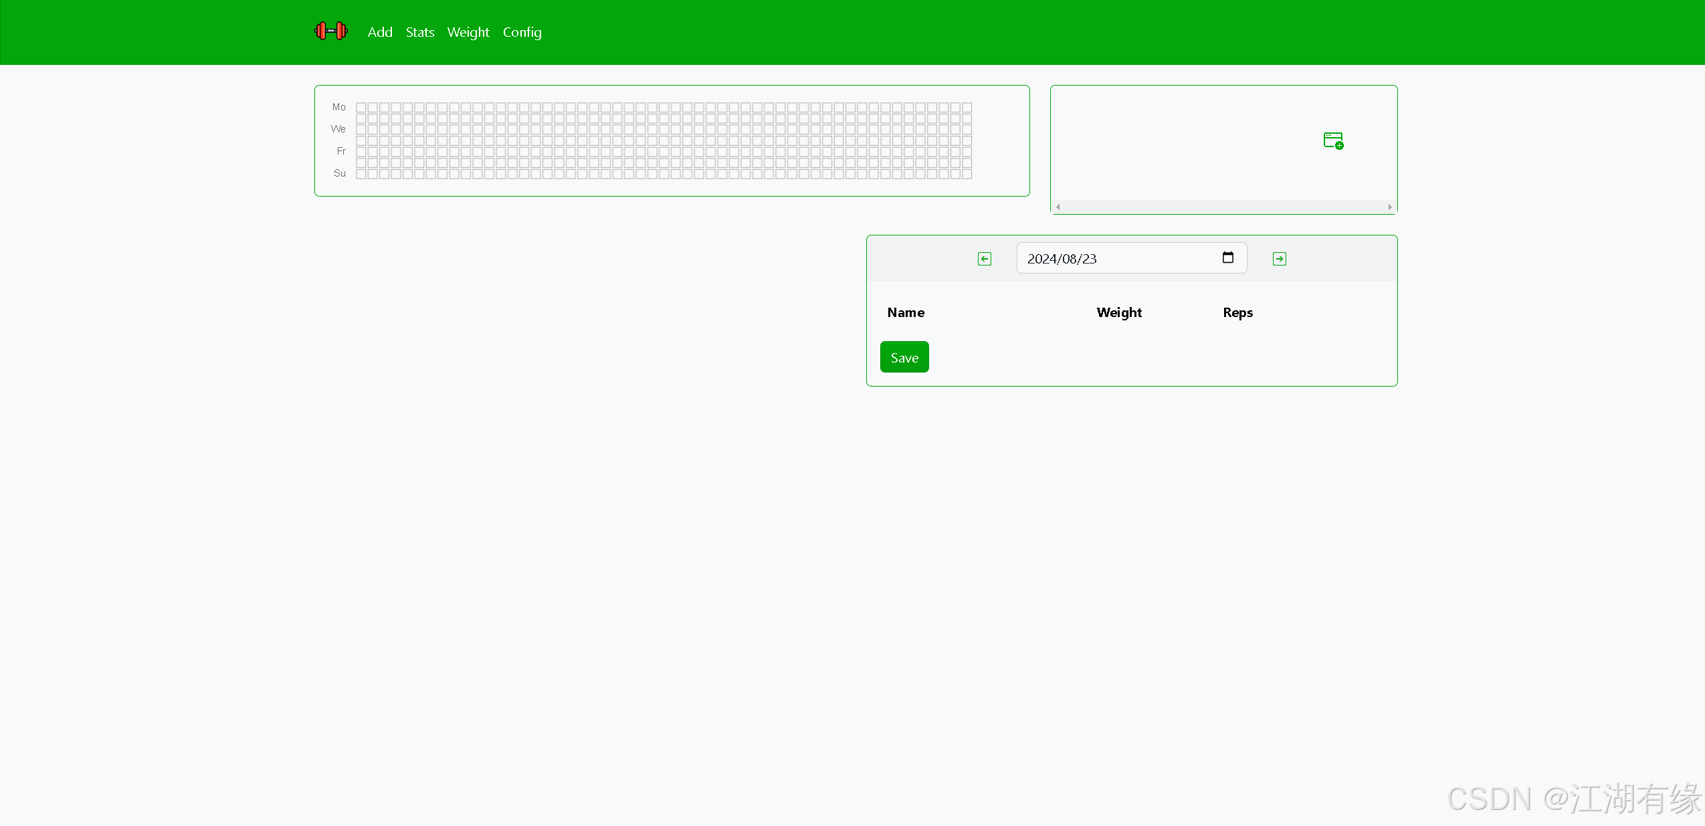Click the red dumbbell logo icon
Viewport: 1705px width, 826px height.
(x=331, y=31)
